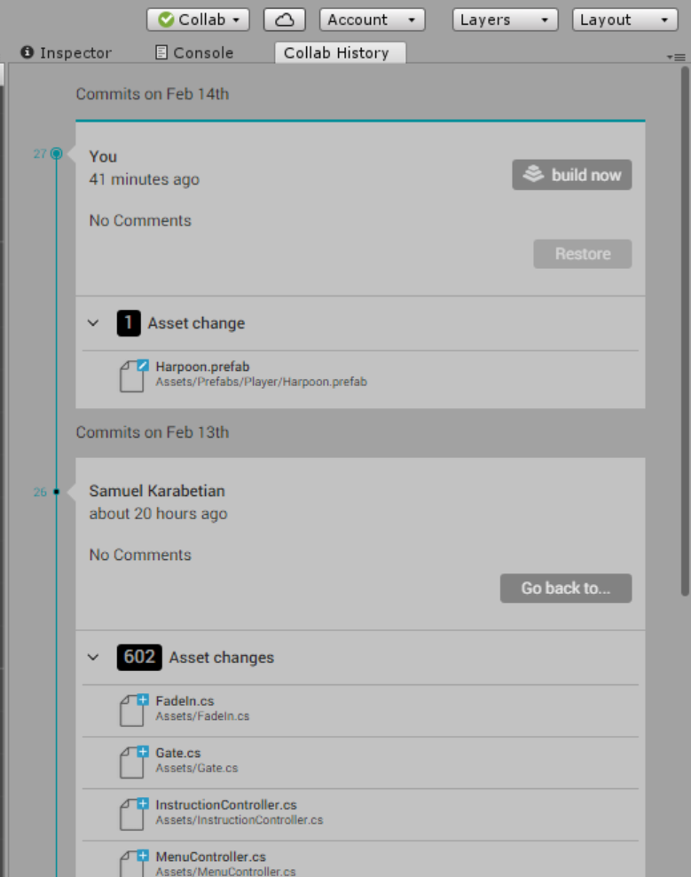Click the MenuController.cs file icon

click(x=132, y=863)
